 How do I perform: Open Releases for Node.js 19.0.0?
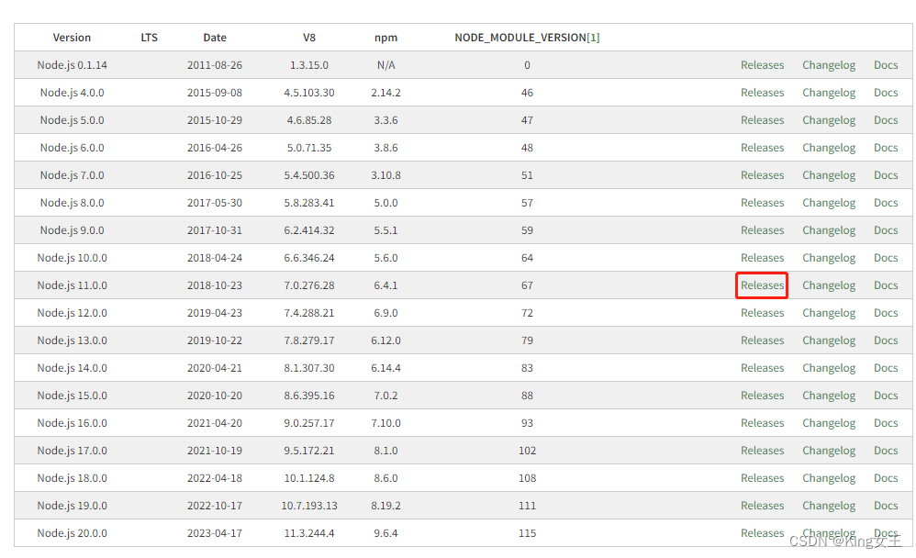[762, 505]
